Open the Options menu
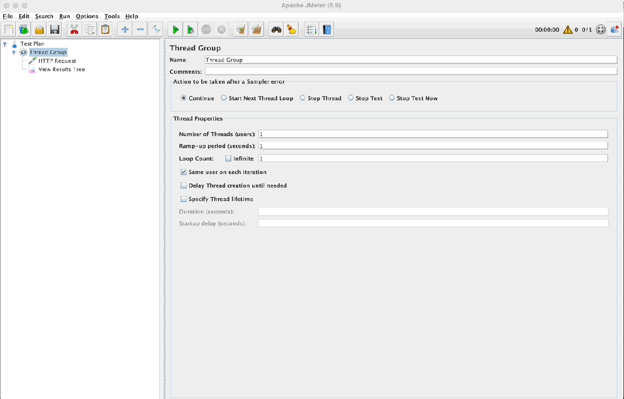The image size is (624, 399). tap(87, 16)
